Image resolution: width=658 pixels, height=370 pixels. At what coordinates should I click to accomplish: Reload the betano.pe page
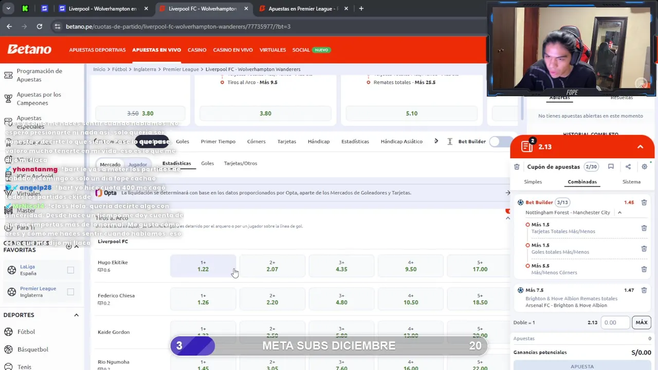(40, 26)
